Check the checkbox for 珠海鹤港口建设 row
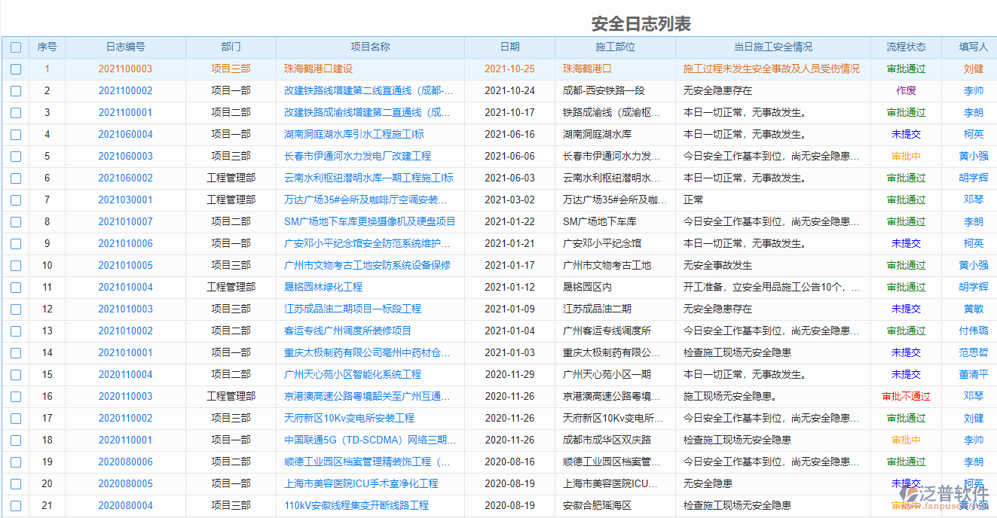The image size is (997, 518). 16,69
